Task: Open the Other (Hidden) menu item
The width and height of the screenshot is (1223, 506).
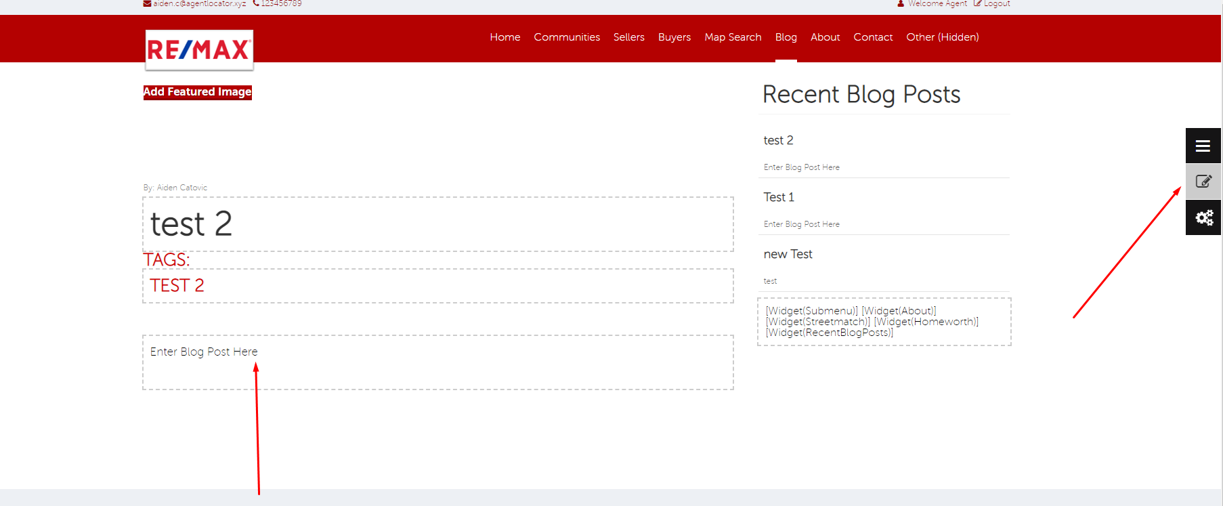Action: [x=943, y=37]
